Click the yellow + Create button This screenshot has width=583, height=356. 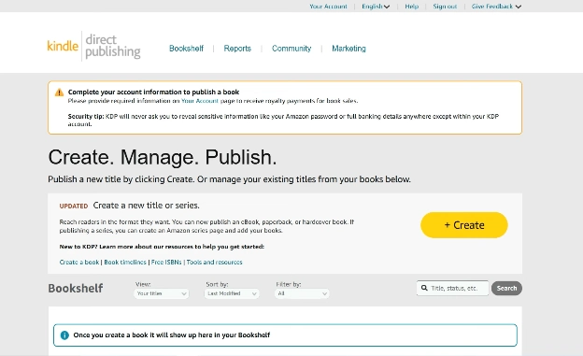click(464, 225)
